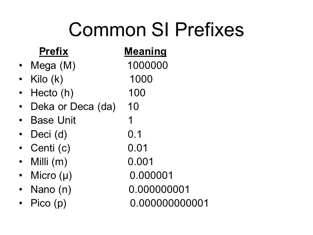Click the 'Deci (d)' prefix

49,134
